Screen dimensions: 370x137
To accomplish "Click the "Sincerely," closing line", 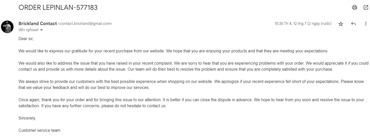I will coord(27,118).
